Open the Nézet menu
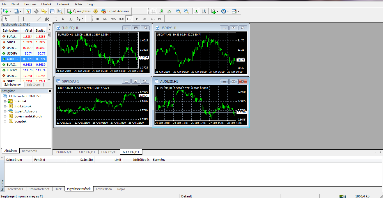The width and height of the screenshot is (383, 198). click(x=15, y=4)
